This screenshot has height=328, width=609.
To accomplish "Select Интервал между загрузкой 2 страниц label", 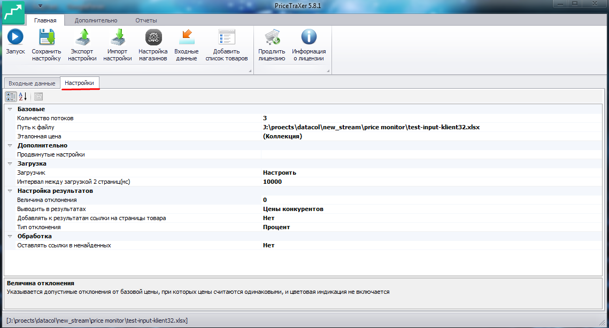I will tap(73, 182).
